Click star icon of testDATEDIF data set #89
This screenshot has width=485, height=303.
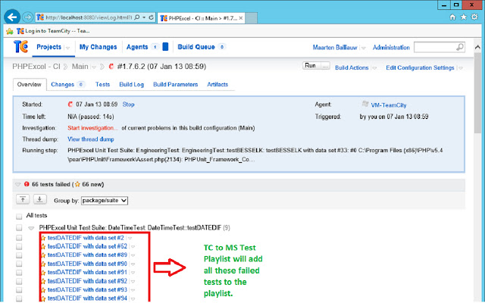pos(43,255)
